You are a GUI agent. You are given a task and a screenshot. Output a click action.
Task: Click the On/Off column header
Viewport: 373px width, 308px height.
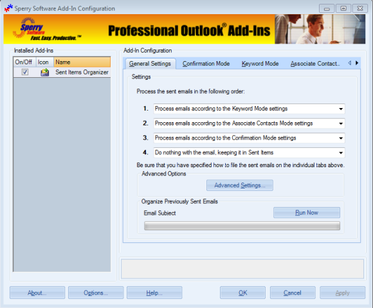point(24,62)
